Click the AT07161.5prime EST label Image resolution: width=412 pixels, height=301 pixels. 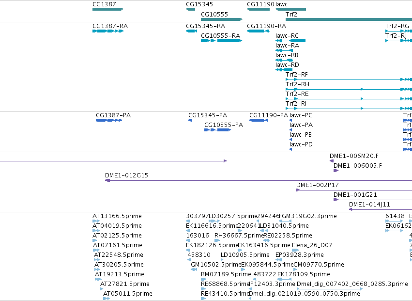point(118,245)
